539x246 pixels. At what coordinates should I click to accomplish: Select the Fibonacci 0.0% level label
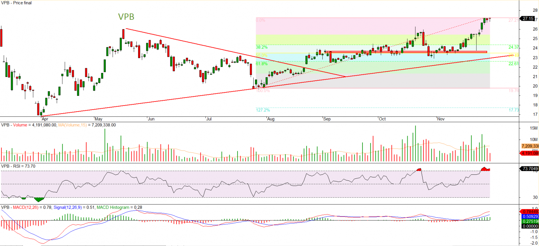pos(261,20)
